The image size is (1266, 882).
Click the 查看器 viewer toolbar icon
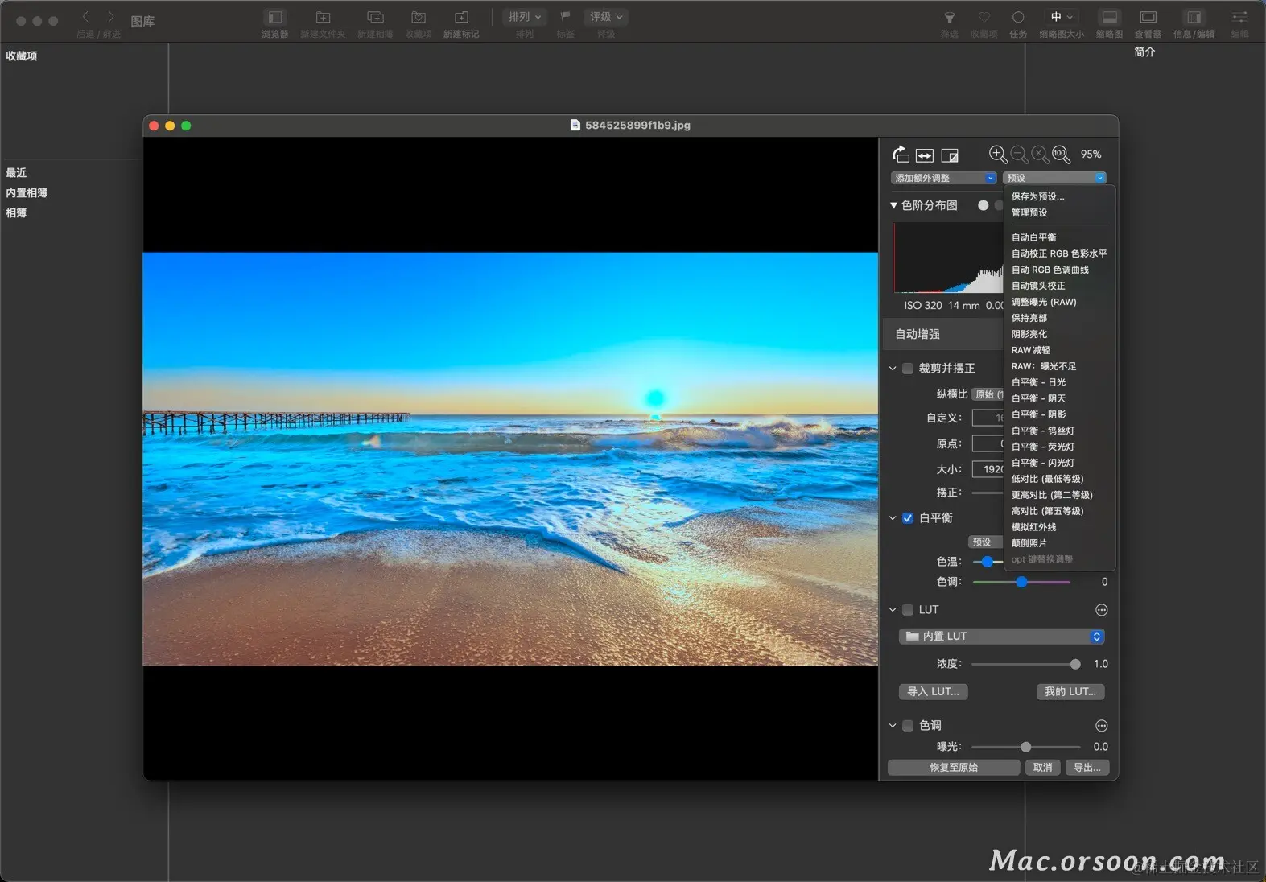click(1148, 18)
